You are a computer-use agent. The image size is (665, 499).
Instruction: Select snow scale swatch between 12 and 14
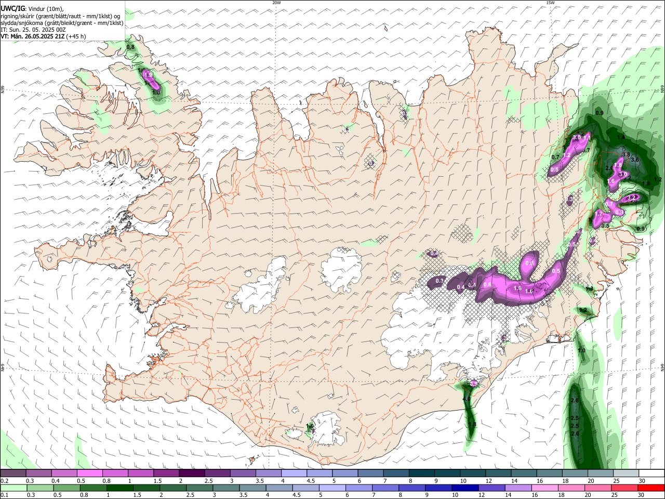(x=498, y=473)
